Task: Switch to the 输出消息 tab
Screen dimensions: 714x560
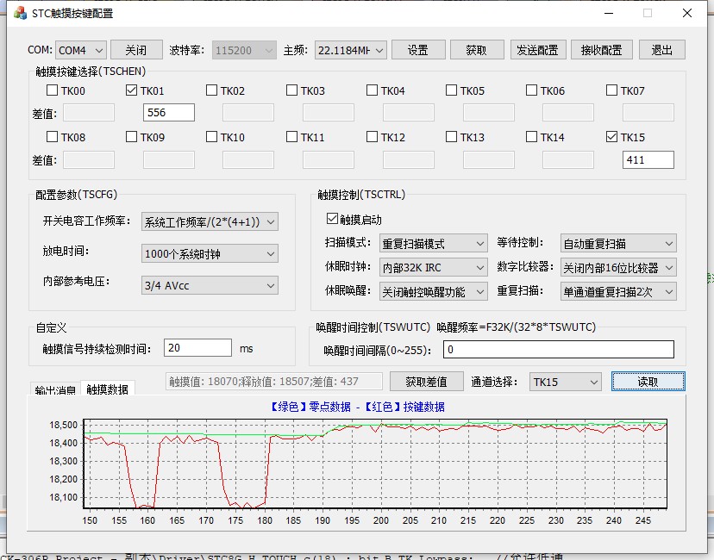Action: pyautogui.click(x=55, y=390)
